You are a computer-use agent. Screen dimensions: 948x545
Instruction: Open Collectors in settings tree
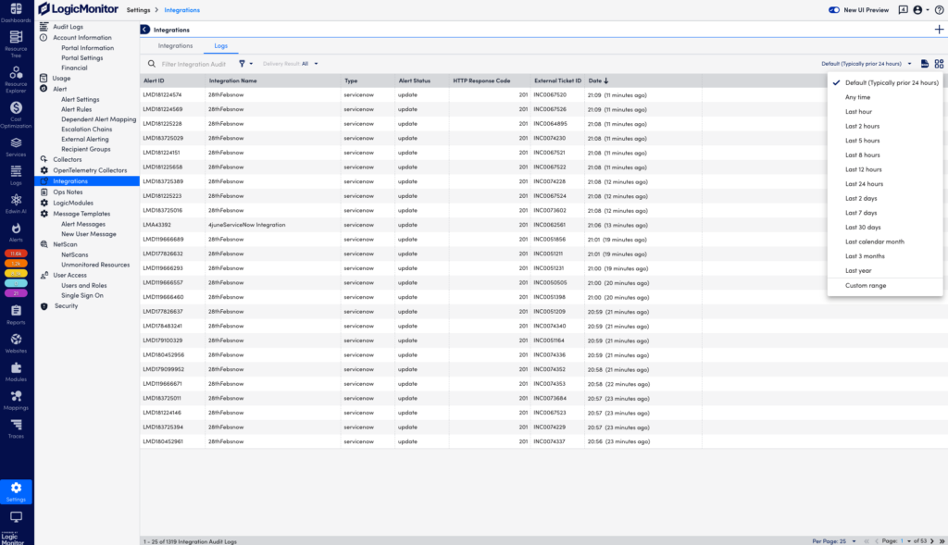click(67, 159)
